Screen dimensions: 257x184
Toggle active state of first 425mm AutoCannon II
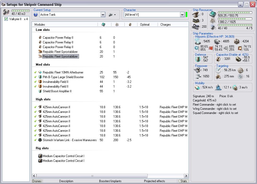35,107
